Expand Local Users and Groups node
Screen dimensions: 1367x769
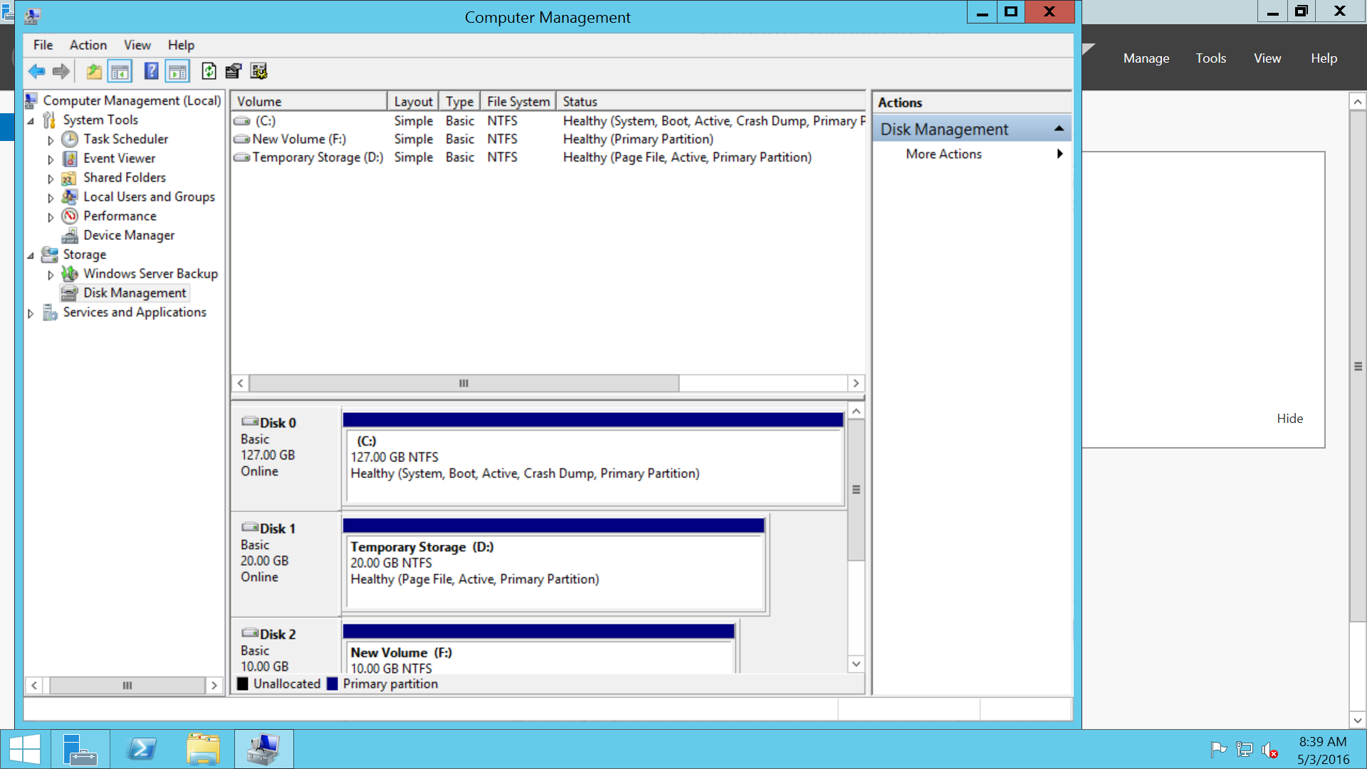point(51,197)
